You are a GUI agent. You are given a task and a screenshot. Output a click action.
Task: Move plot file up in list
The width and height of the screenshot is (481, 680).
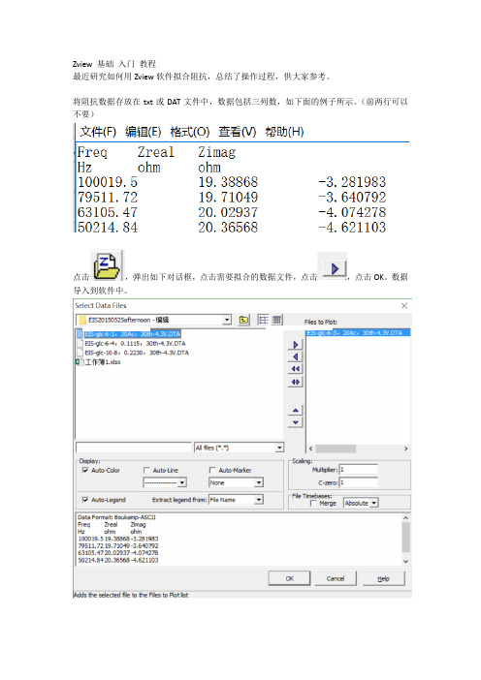coord(296,410)
